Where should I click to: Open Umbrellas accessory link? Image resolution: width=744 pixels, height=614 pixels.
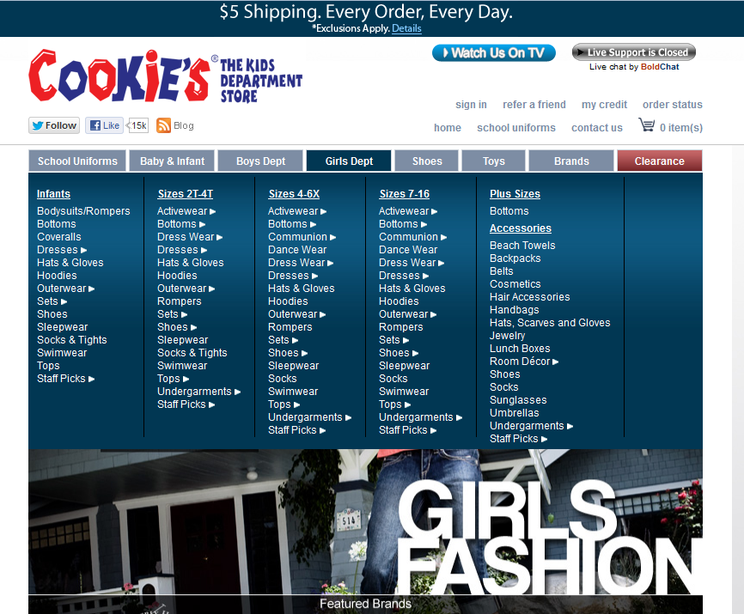(x=515, y=413)
